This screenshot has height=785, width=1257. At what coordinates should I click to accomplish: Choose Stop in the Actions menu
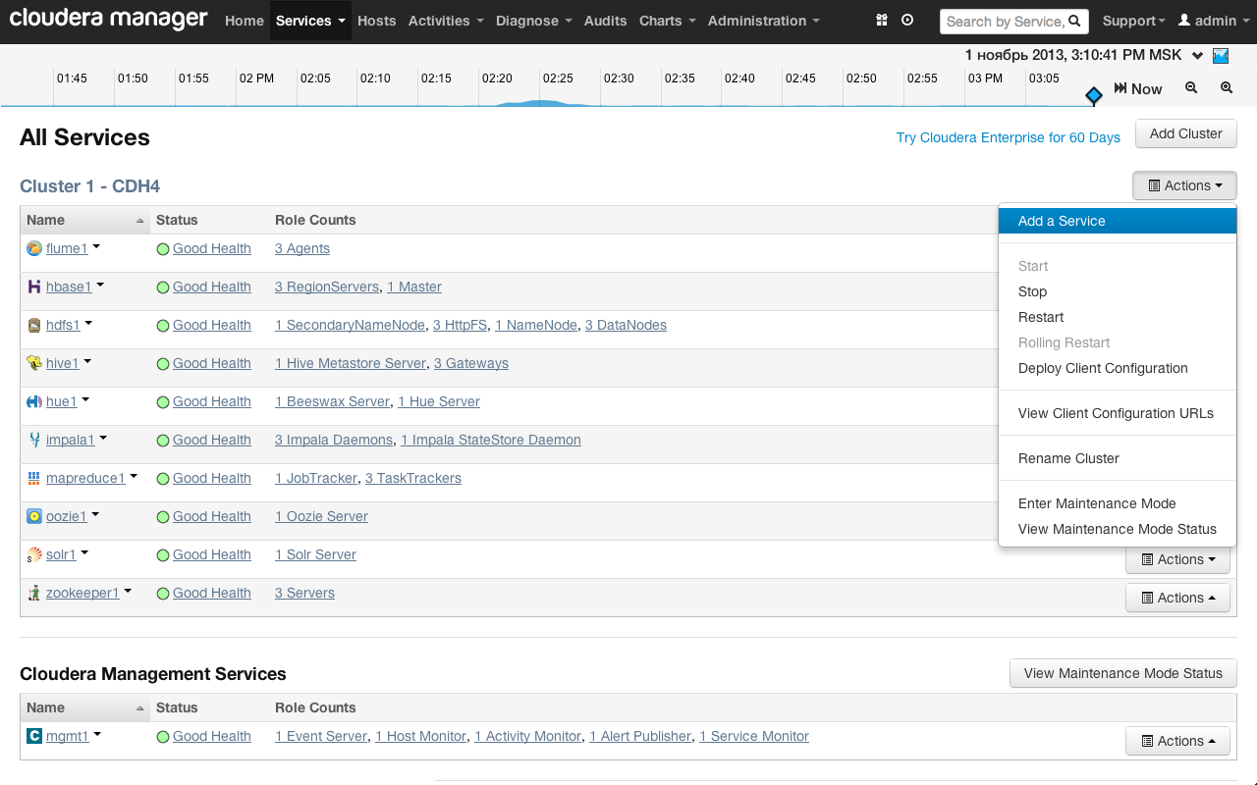point(1118,291)
